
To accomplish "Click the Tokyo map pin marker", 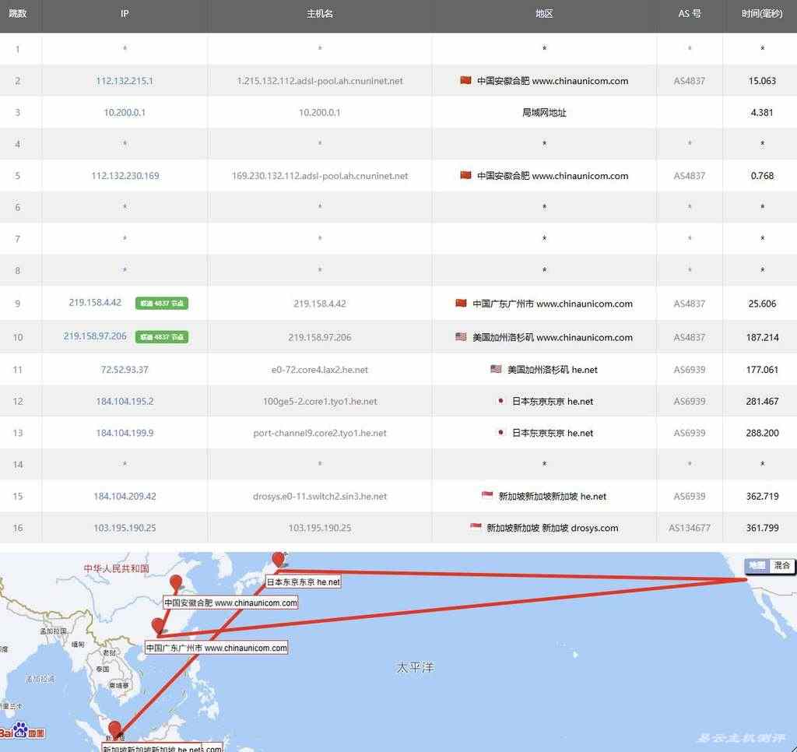I will pos(278,559).
